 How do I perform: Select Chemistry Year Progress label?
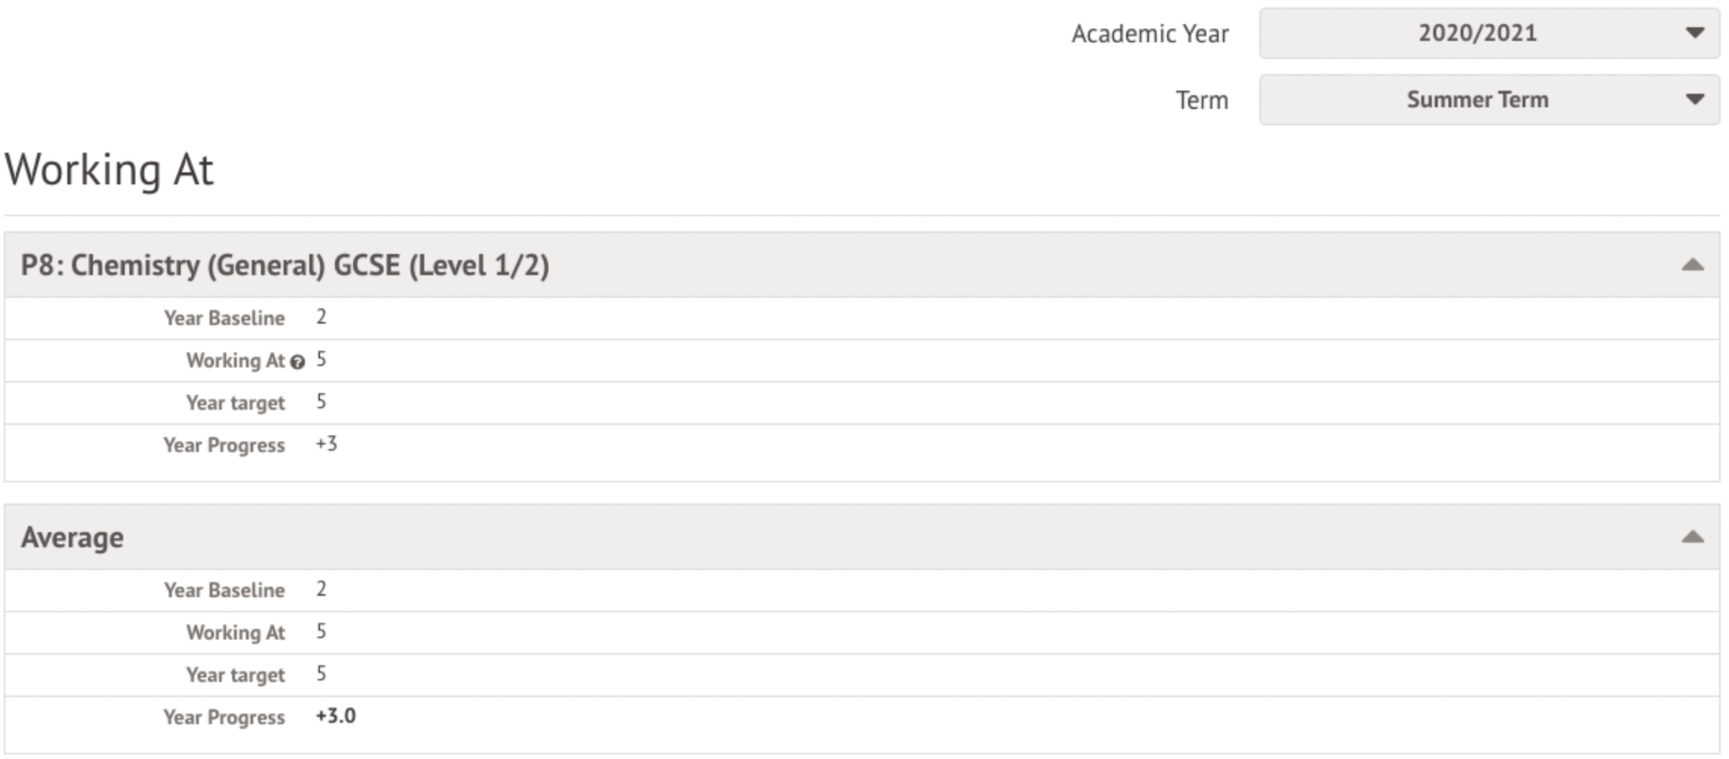224,445
